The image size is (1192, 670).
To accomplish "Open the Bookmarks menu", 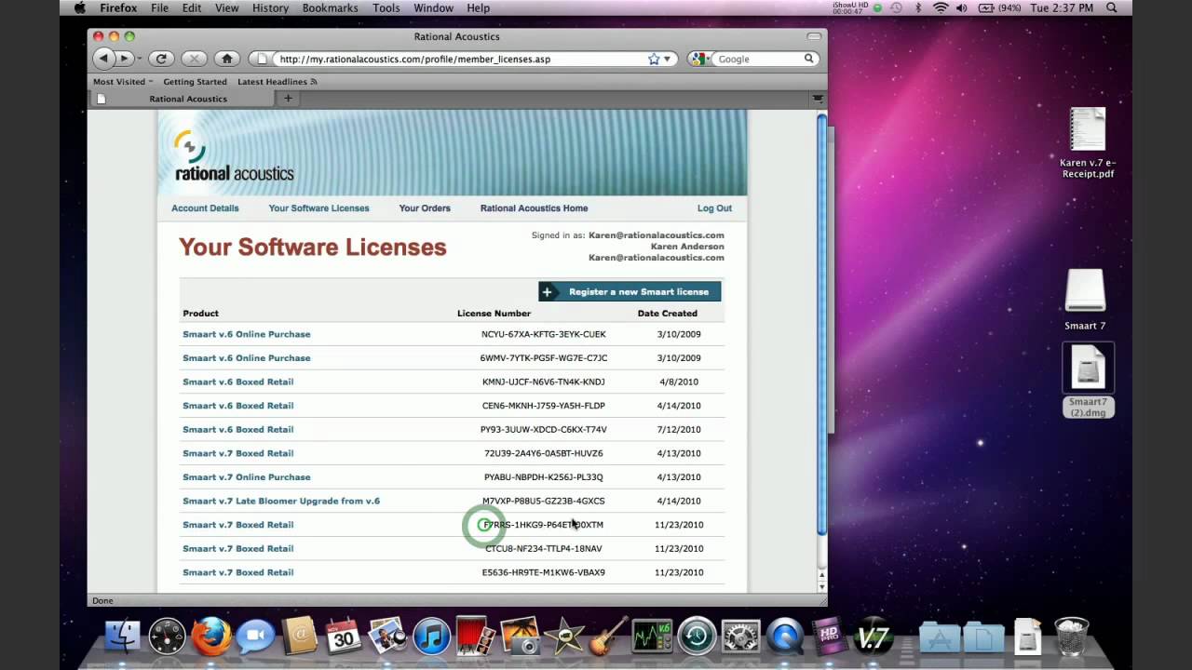I will point(330,8).
